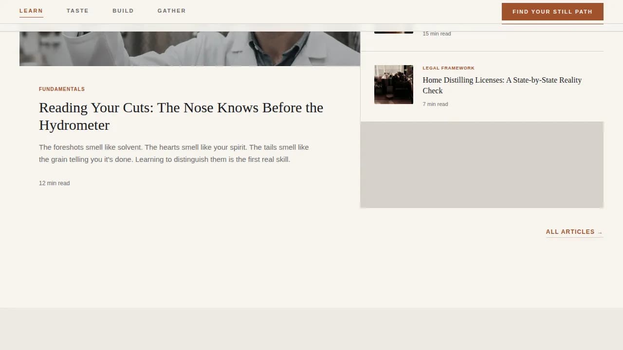The image size is (623, 350).
Task: Click the foreshots smell like solvent excerpt
Action: [x=174, y=153]
